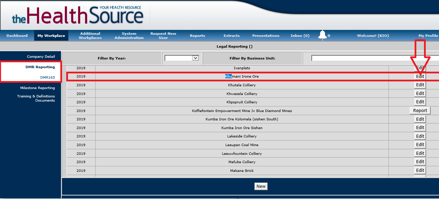This screenshot has width=439, height=199.
Task: Select Kumba Iron Ore Kolomela text
Action: pyautogui.click(x=242, y=119)
